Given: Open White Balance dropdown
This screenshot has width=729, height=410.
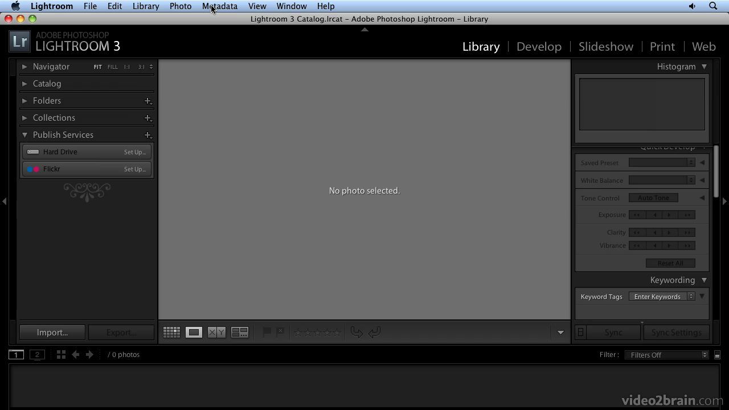Looking at the screenshot, I should tap(662, 180).
